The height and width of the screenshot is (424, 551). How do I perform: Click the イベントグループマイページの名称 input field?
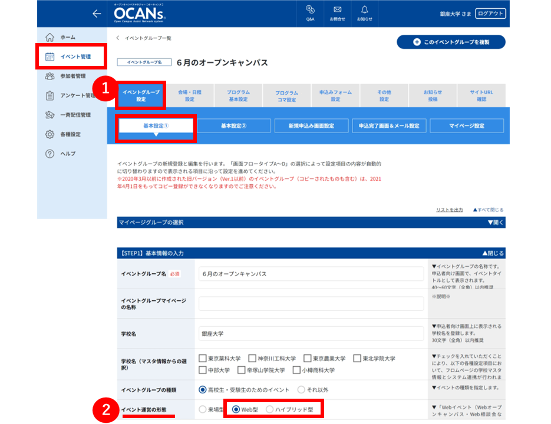click(311, 303)
